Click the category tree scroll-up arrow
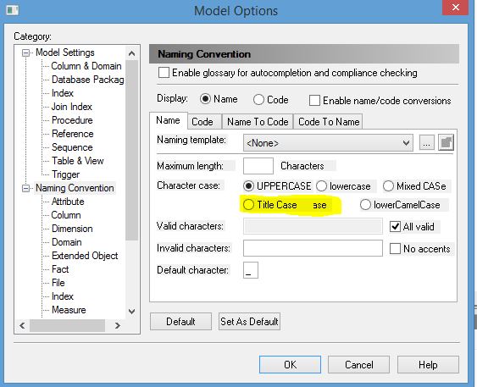 tap(131, 53)
